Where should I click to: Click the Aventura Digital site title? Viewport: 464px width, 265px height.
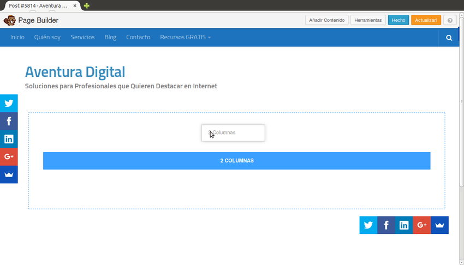tap(75, 72)
